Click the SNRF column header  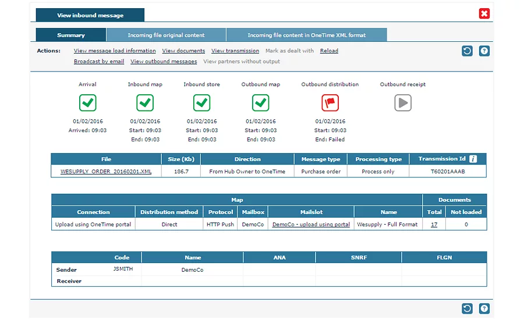[359, 258]
